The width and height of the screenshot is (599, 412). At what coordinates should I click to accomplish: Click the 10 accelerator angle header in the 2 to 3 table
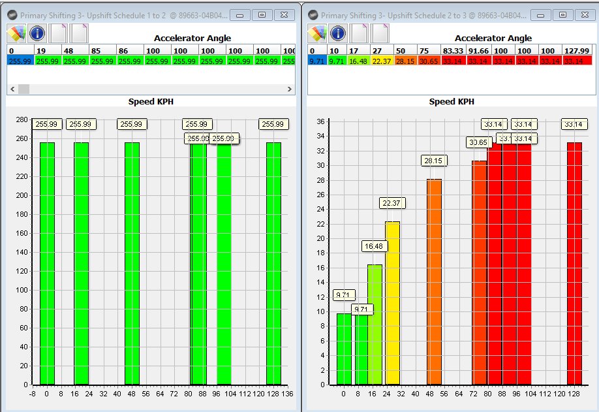tap(337, 50)
